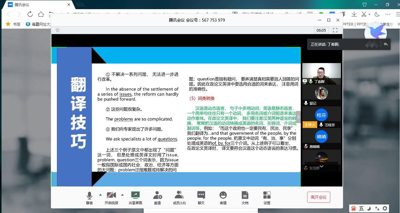The image size is (400, 213).
Task: Click the shield meeting info icon
Action: click(x=58, y=30)
